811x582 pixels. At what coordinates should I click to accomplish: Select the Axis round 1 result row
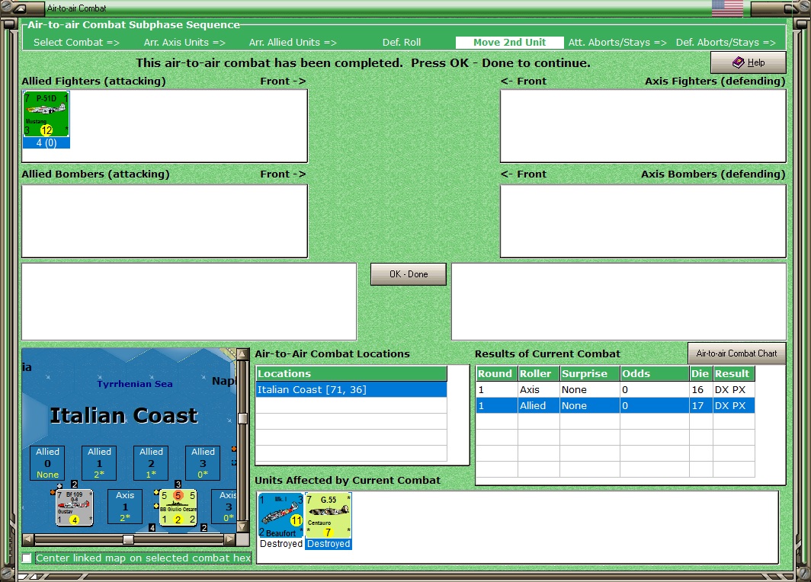click(615, 390)
